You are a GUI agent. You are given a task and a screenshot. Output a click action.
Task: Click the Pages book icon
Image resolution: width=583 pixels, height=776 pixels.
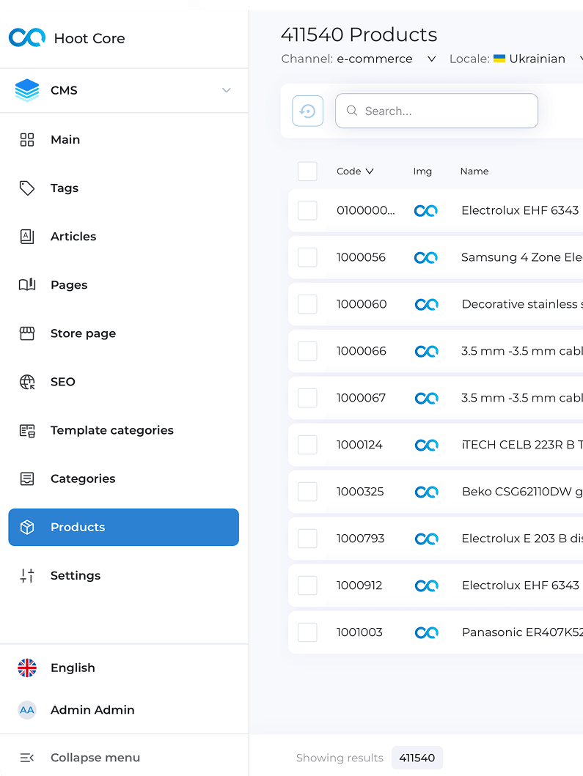(x=26, y=284)
